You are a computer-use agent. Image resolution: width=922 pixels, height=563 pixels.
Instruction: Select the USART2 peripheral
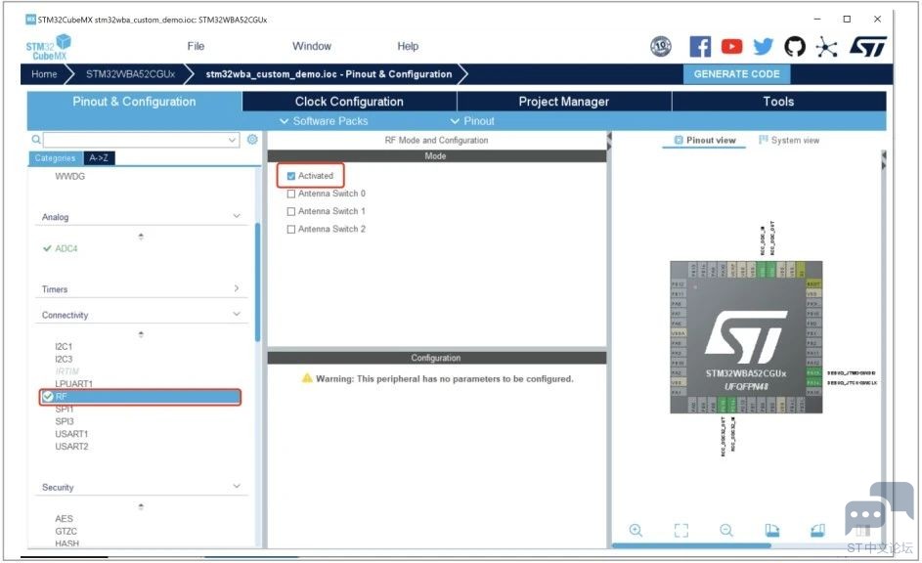coord(71,446)
